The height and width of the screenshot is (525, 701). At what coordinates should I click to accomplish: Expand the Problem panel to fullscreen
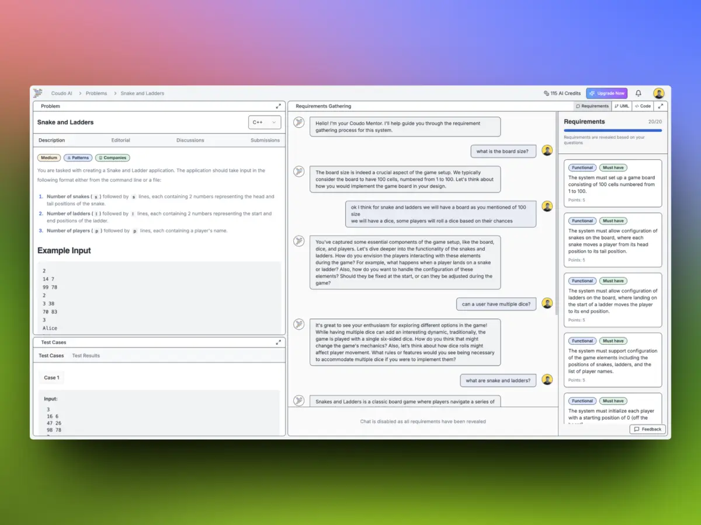point(279,106)
